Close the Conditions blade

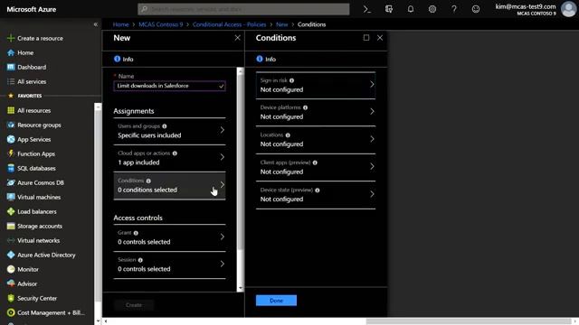coord(380,38)
